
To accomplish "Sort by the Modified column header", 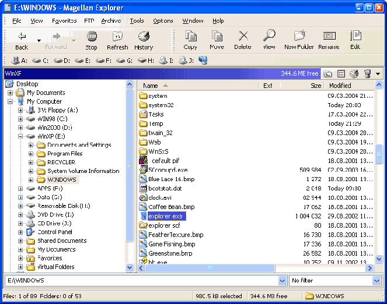I will point(349,86).
